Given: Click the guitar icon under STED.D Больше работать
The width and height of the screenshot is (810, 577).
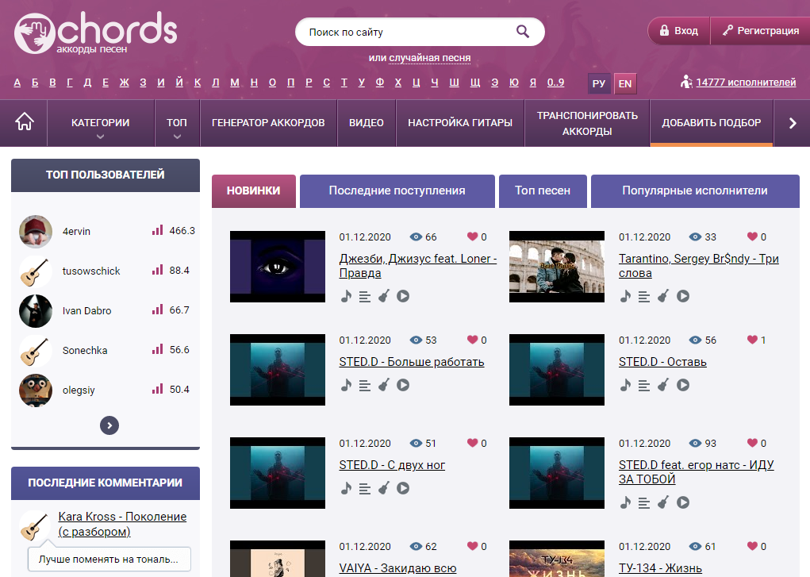Looking at the screenshot, I should [x=384, y=385].
